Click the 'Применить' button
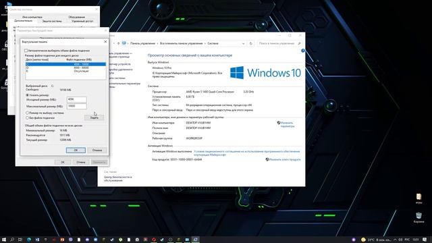 coord(99,162)
